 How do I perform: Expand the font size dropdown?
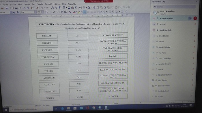[42, 12]
